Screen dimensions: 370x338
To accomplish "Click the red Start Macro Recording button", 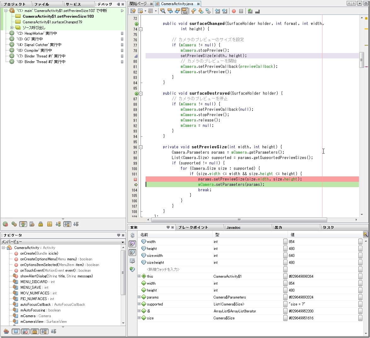I will coord(234,11).
